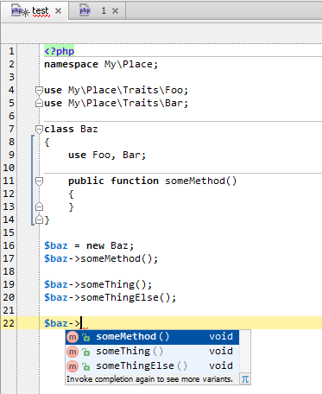The image size is (322, 394).
Task: Click 'namespace My\Place;' on line 2
Action: pyautogui.click(x=101, y=64)
